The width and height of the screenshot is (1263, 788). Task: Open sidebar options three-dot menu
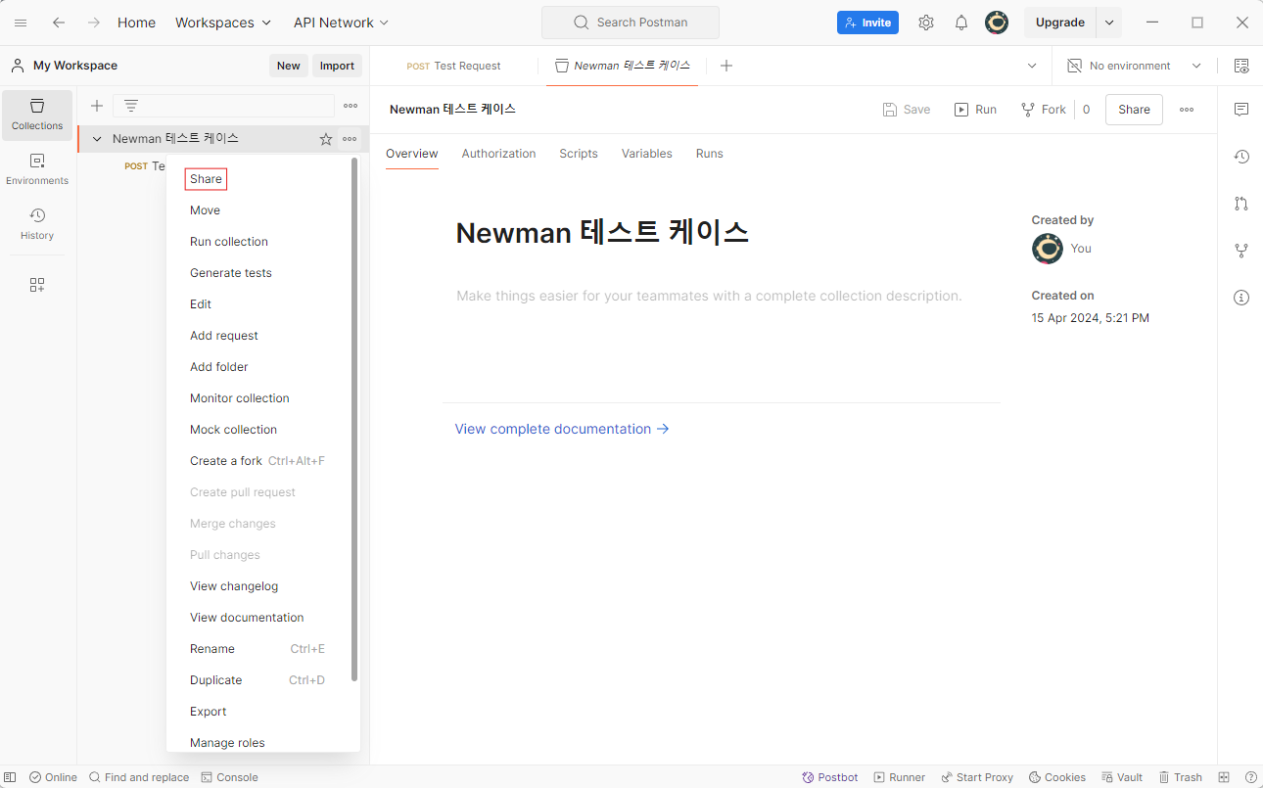351,106
